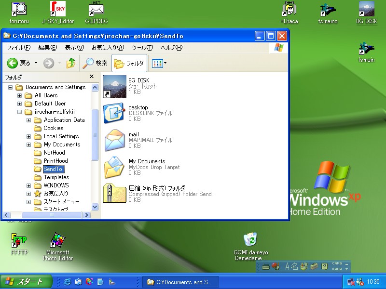Open the view mode dropdown
The width and height of the screenshot is (386, 289).
click(159, 63)
